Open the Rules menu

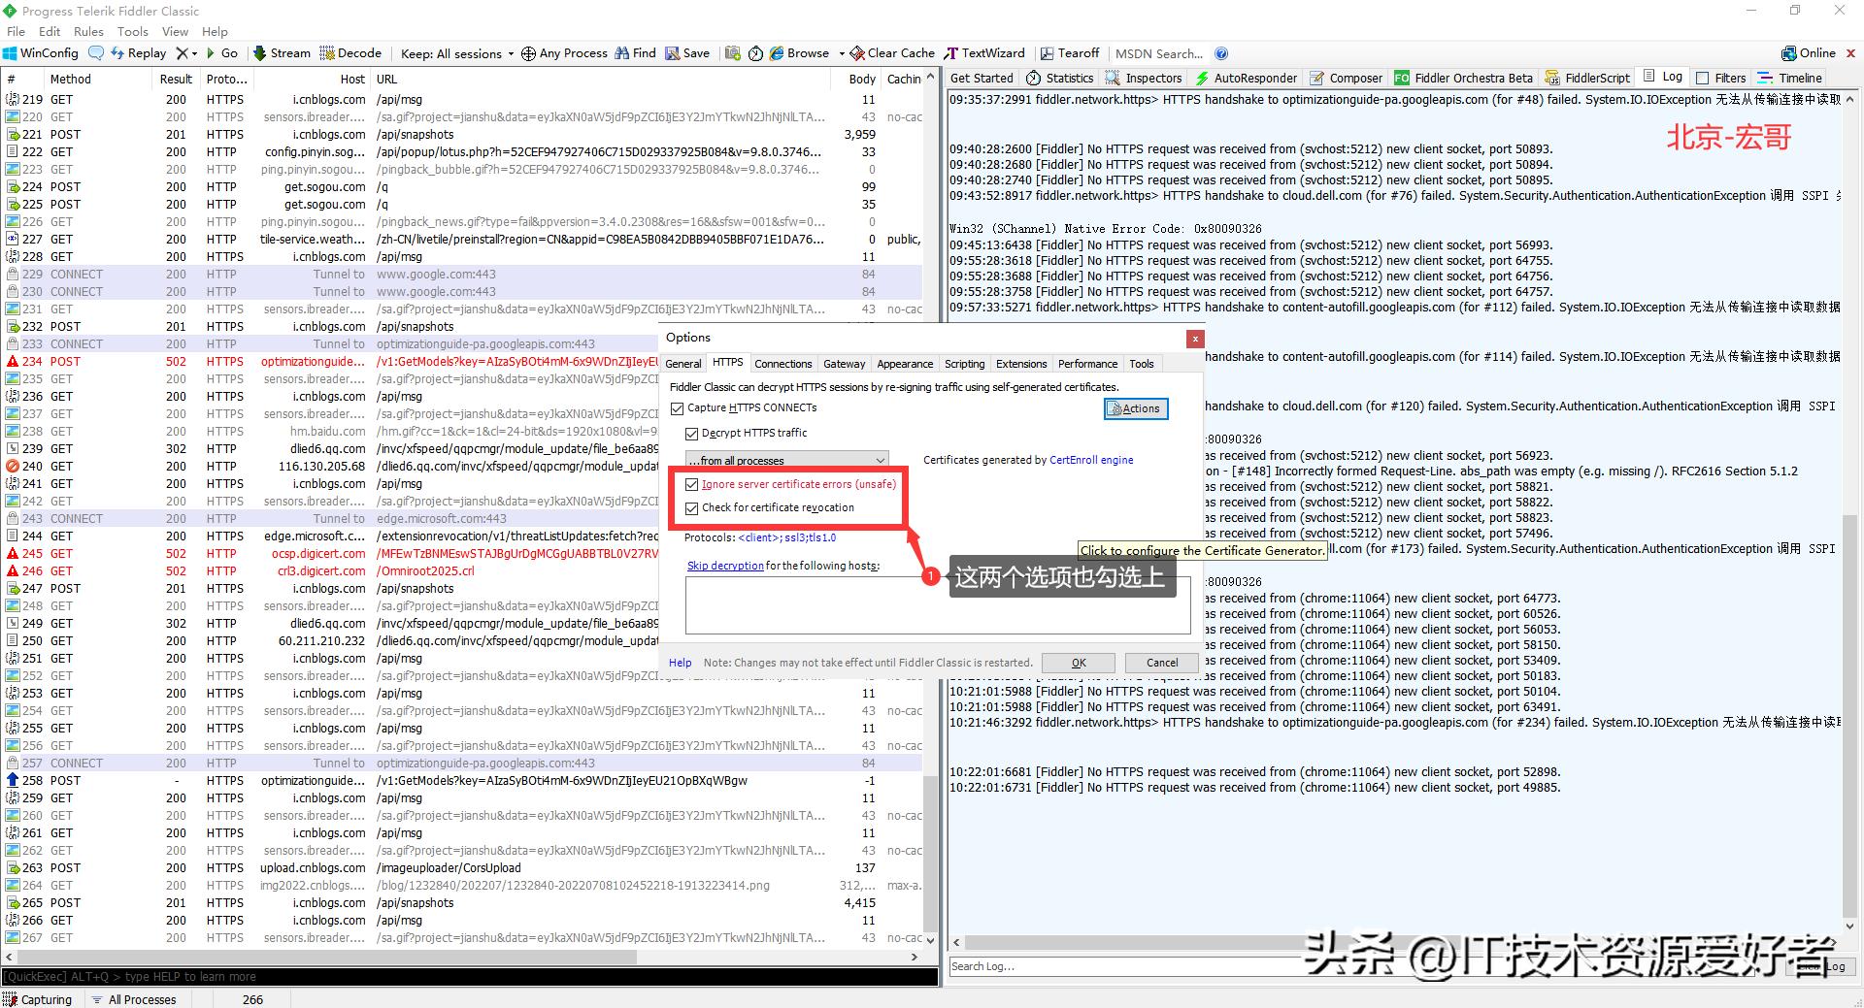88,31
